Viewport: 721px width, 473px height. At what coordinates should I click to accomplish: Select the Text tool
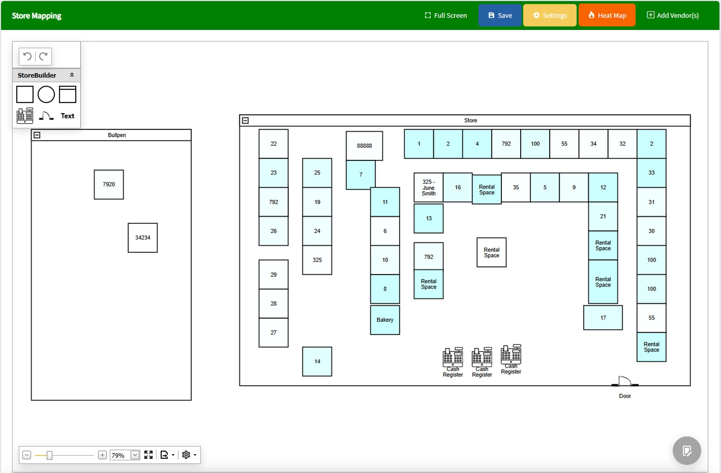tap(68, 116)
